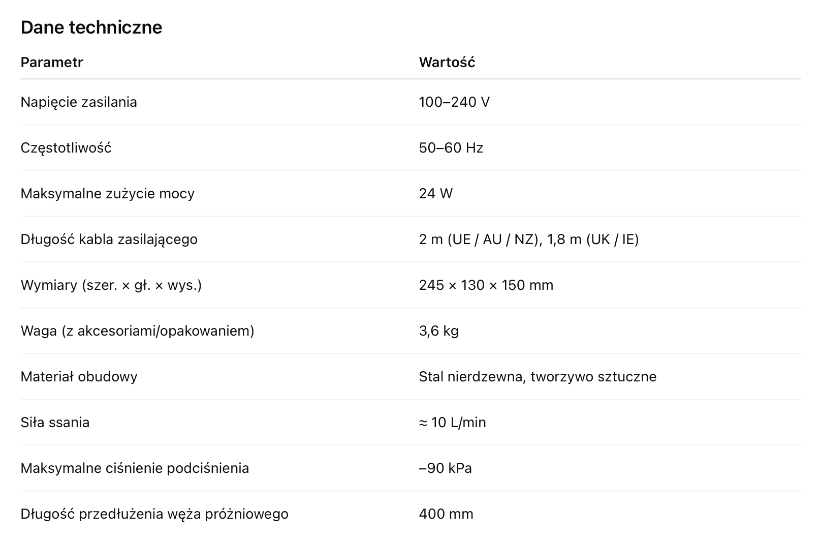
Task: Click the power cable length value cell
Action: [x=529, y=240]
